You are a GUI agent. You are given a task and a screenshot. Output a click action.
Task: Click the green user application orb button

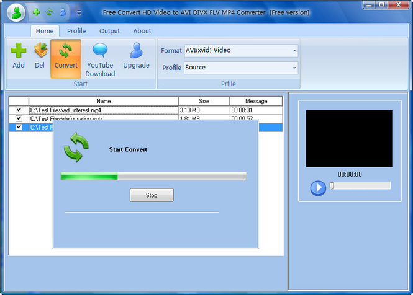[x=16, y=12]
